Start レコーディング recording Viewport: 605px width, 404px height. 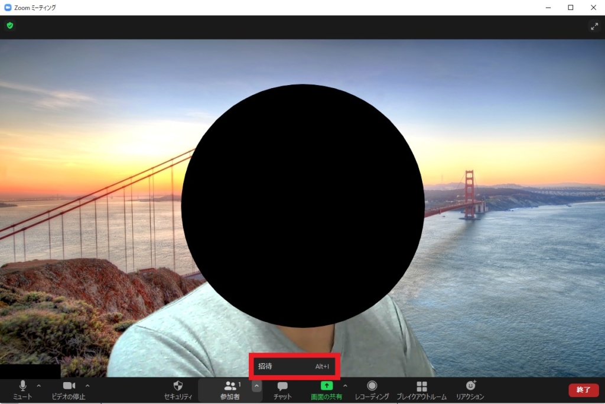coord(372,390)
